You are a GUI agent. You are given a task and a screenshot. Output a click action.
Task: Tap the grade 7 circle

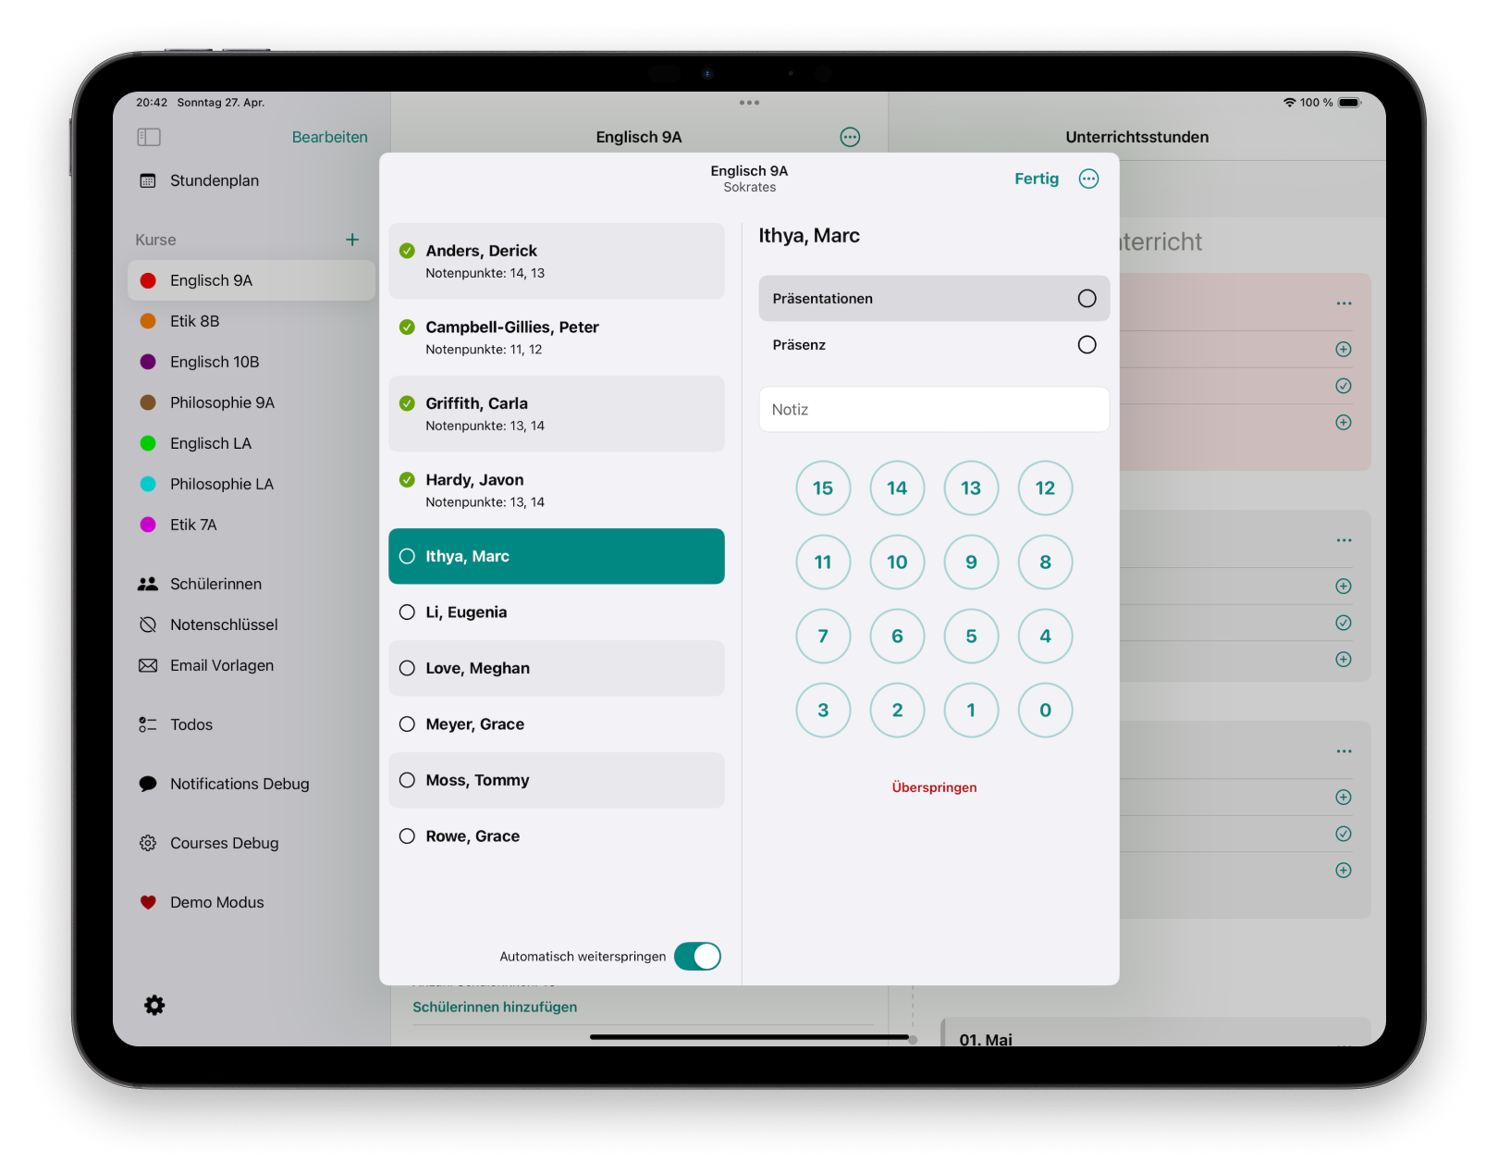823,636
